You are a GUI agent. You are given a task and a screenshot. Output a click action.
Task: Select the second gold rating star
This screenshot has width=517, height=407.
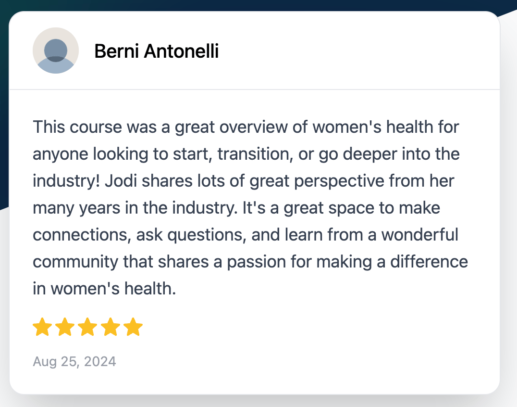pos(65,327)
